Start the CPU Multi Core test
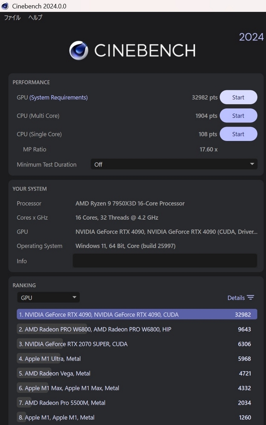 coord(238,116)
